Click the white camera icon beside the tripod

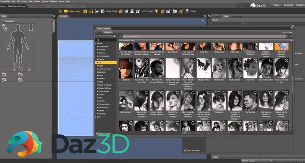pos(175,11)
